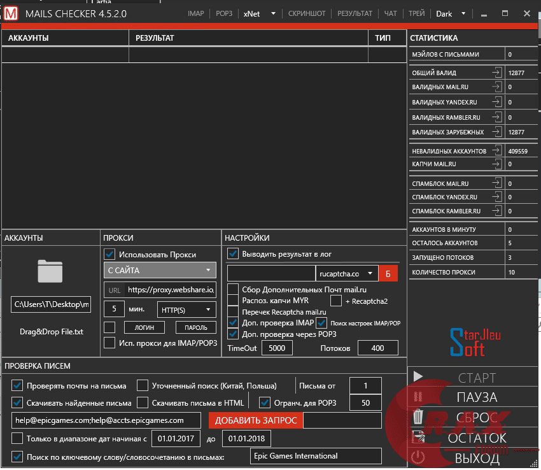
Task: Click the Потоков input field showing 400
Action: pos(379,348)
